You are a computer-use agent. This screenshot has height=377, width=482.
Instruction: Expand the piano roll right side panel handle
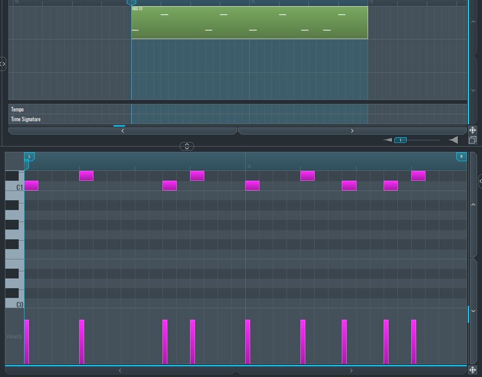point(480,181)
